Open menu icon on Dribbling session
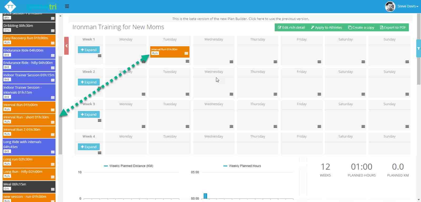Image resolution: width=421 pixels, height=202 pixels. (53, 31)
